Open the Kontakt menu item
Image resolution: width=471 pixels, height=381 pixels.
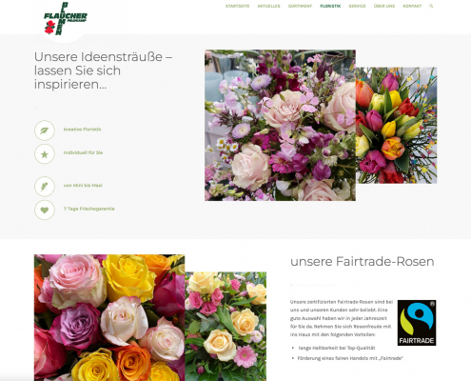pyautogui.click(x=412, y=6)
